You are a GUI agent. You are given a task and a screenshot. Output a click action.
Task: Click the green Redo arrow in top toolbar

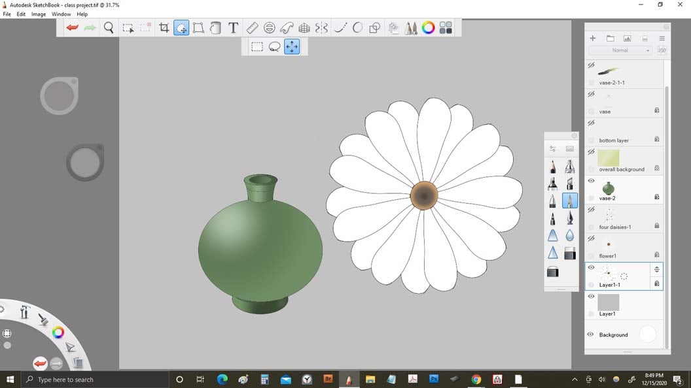[x=90, y=27]
